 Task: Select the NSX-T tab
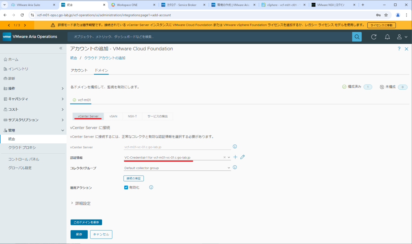[132, 117]
